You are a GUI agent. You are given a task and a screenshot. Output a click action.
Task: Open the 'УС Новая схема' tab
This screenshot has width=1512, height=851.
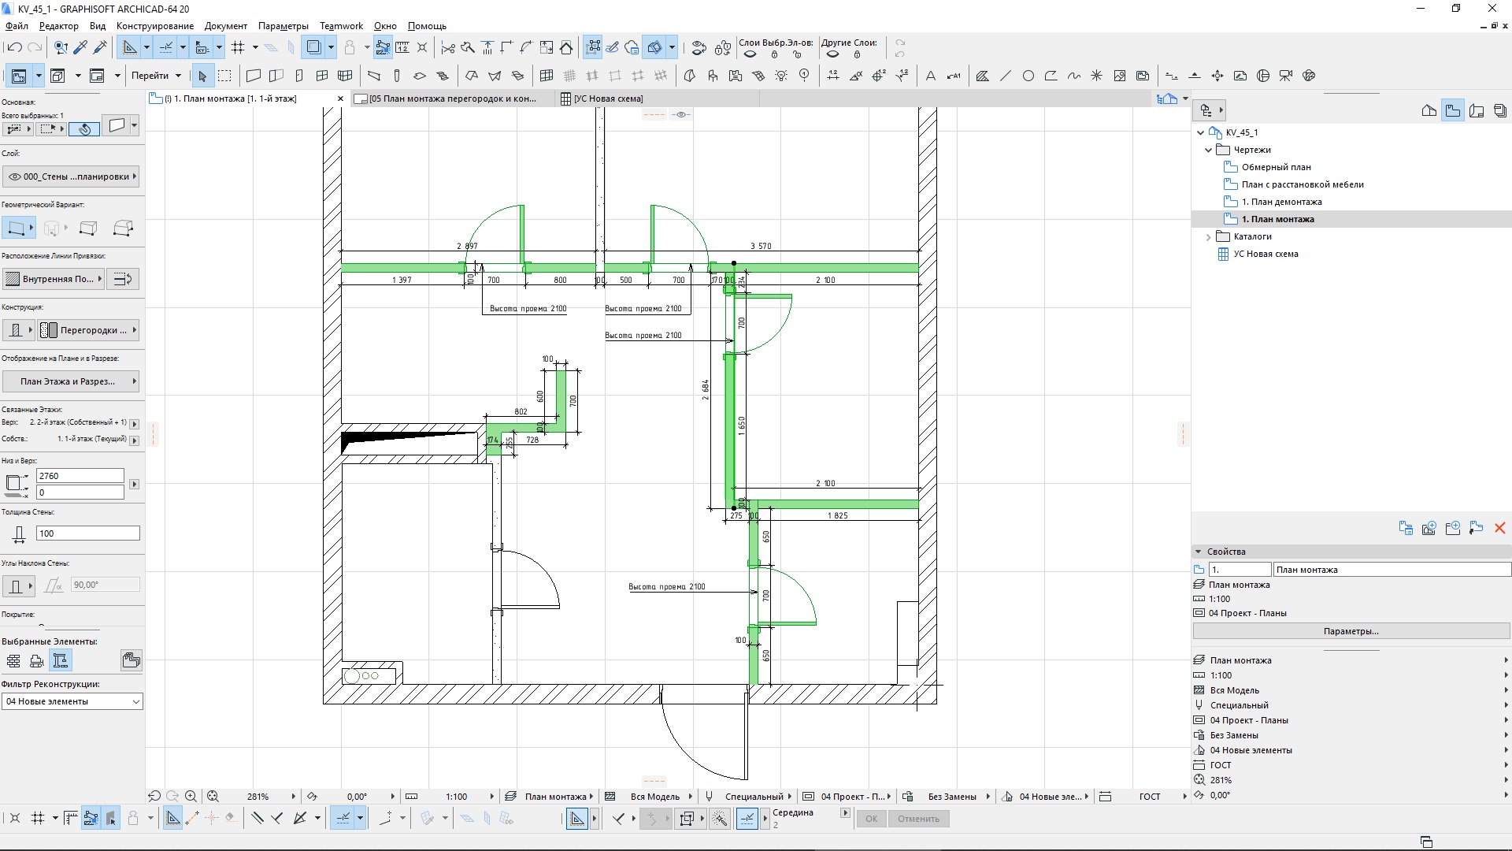point(609,98)
